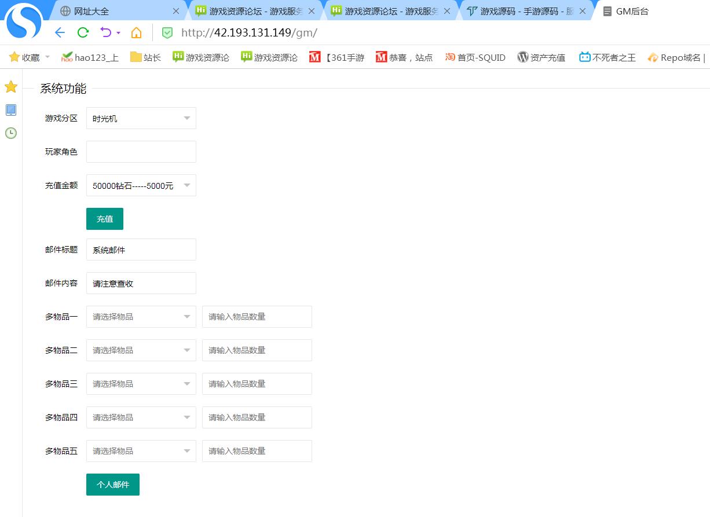Switch to the 网址大全 tab
710x517 pixels.
116,11
